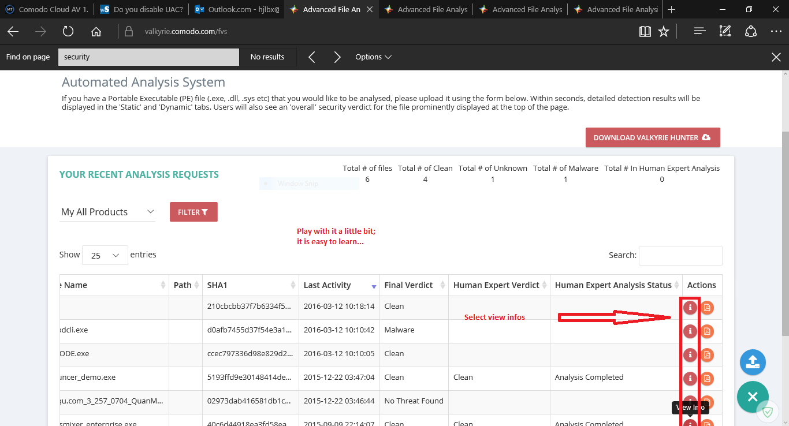Expand find-on-page Options menu
This screenshot has height=426, width=789.
point(373,57)
